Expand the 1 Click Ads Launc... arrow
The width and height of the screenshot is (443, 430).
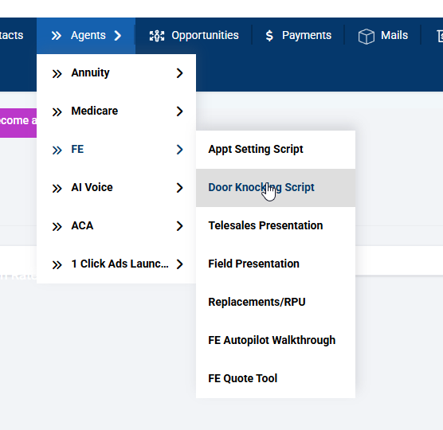(x=179, y=264)
